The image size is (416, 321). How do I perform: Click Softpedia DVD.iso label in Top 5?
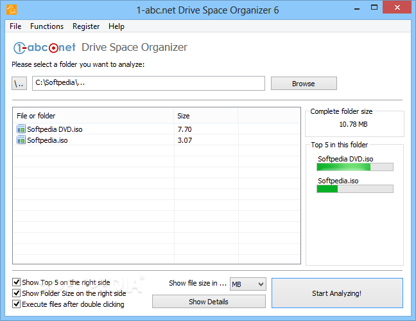coord(345,159)
